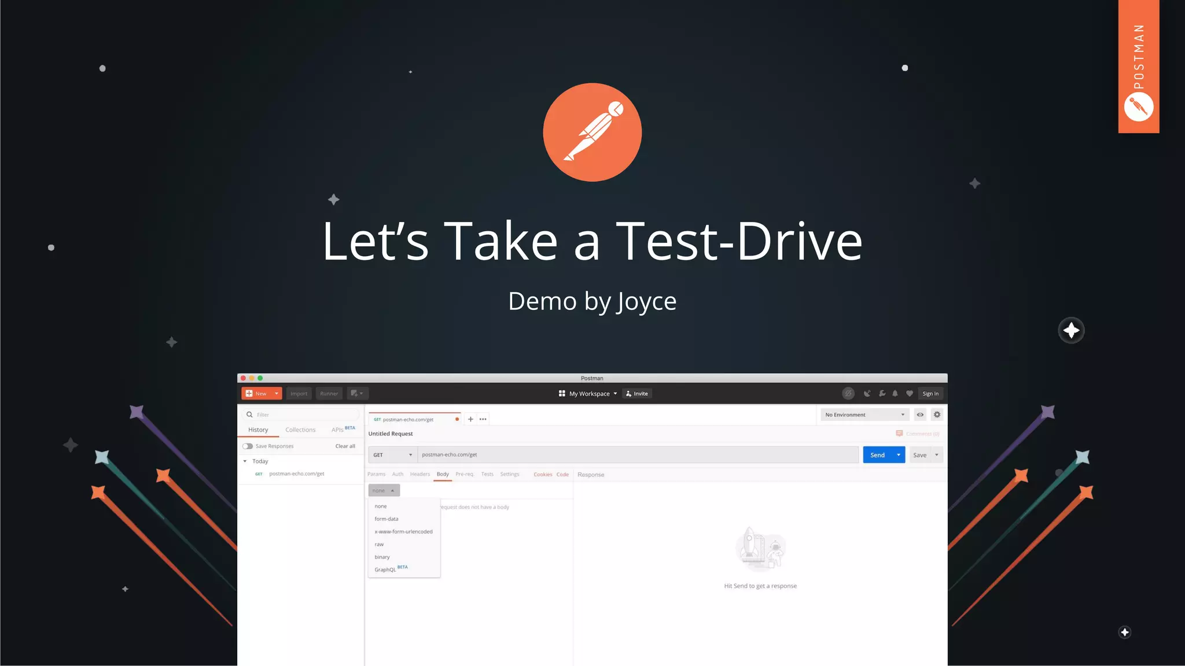Open the wrench settings icon
Viewport: 1185px width, 666px height.
tap(882, 394)
